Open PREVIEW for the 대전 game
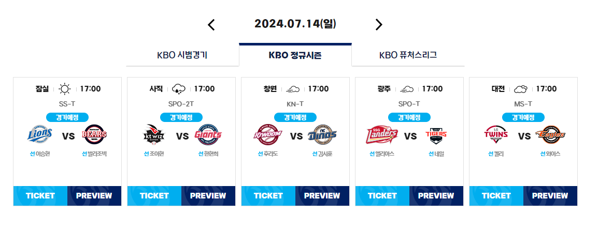This screenshot has height=246, width=598. [550, 196]
